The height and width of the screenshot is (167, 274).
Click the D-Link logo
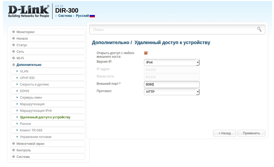(x=29, y=11)
